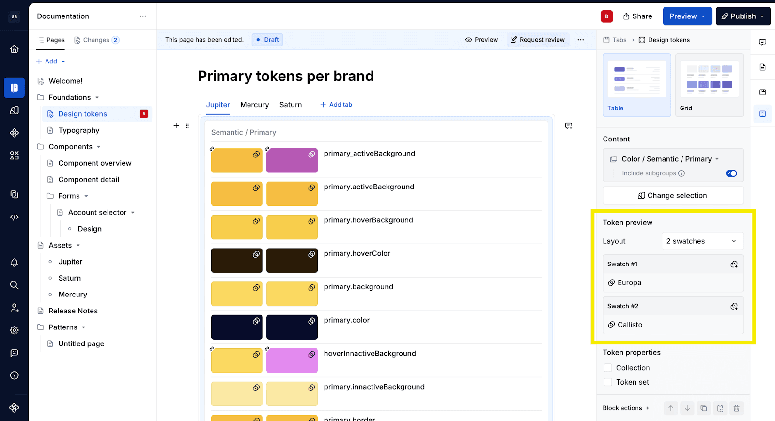Check the Token set property

pos(608,382)
